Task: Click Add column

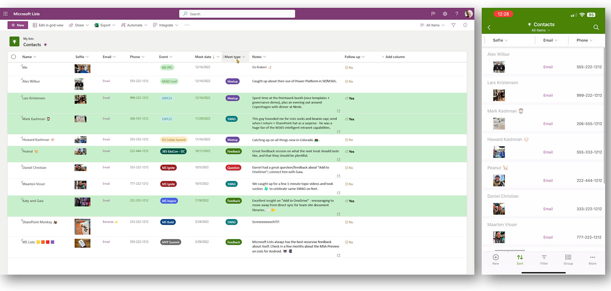Action: coord(393,57)
